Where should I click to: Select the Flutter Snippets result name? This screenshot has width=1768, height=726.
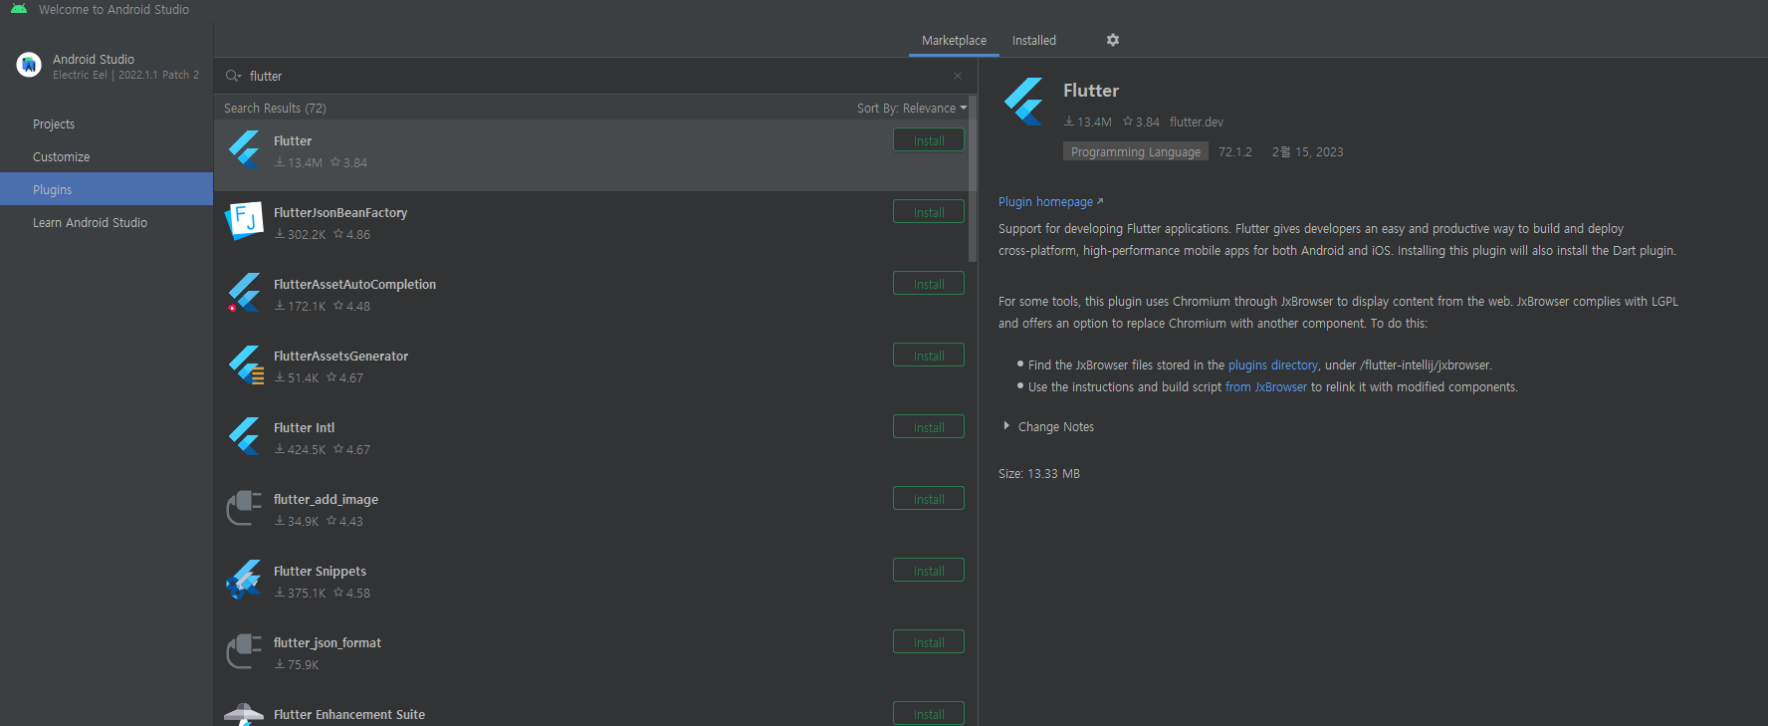tap(320, 572)
